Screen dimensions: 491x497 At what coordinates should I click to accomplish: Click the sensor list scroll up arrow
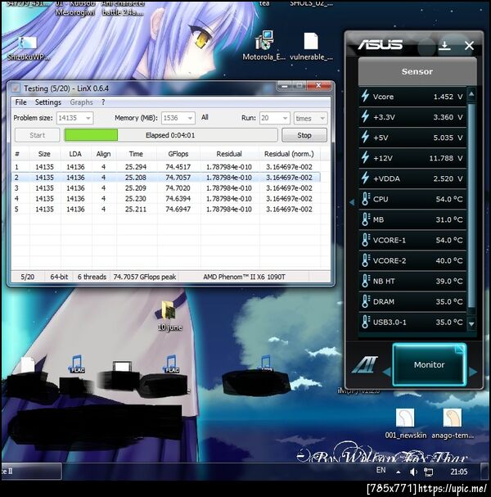pos(471,94)
